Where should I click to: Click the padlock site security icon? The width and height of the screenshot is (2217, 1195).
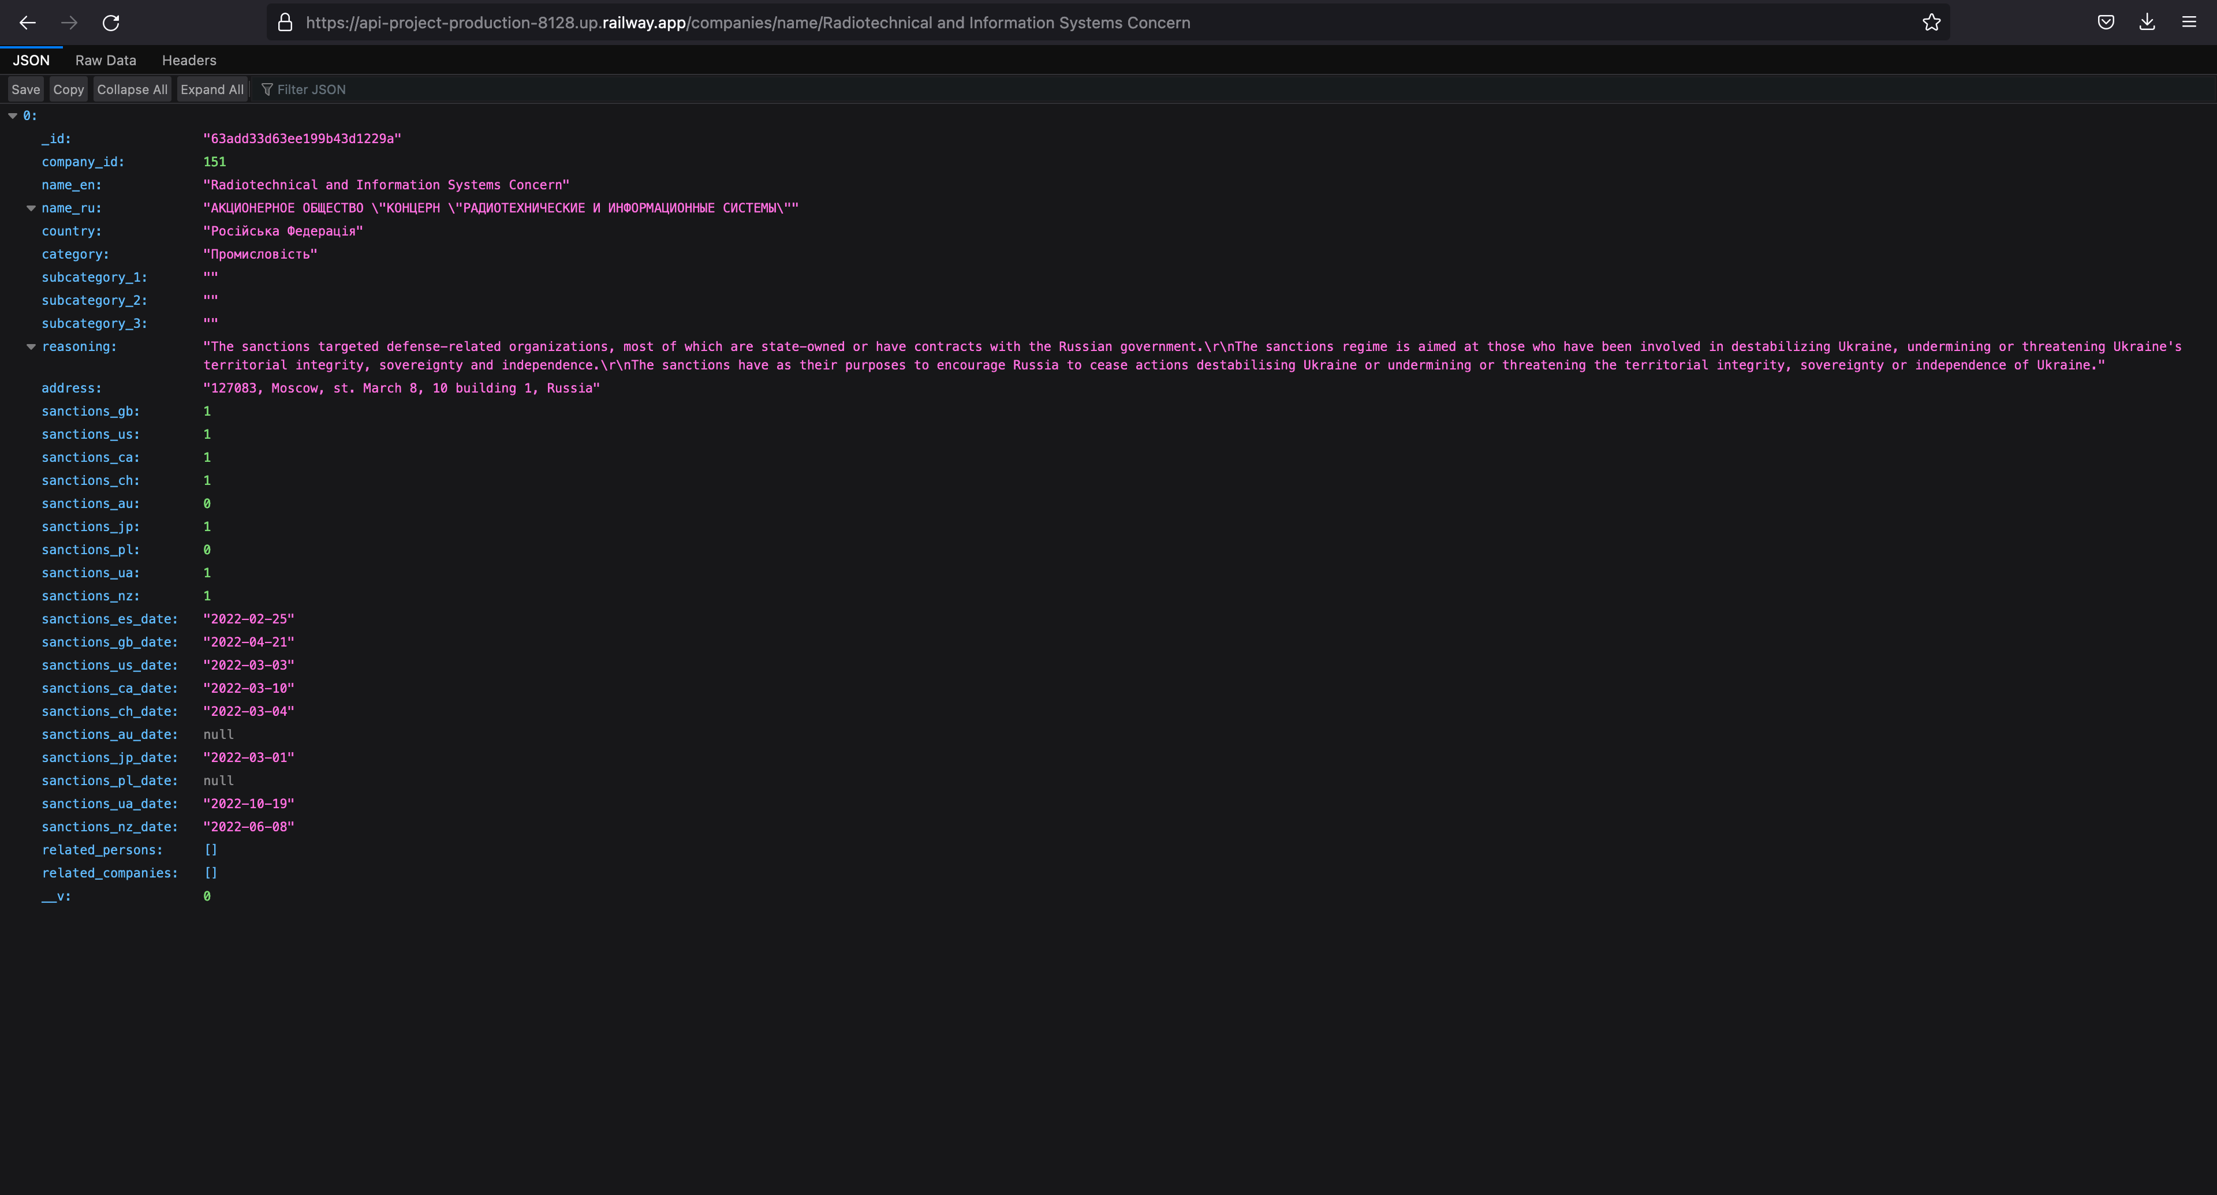[x=285, y=23]
